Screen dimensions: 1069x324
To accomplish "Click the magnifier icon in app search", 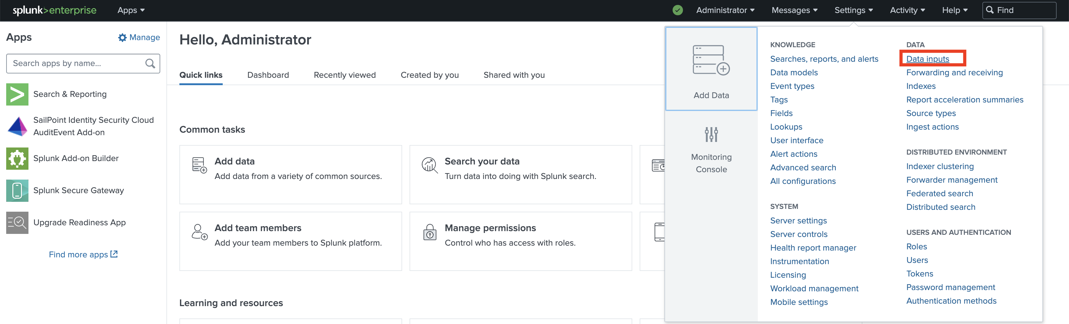I will 150,63.
